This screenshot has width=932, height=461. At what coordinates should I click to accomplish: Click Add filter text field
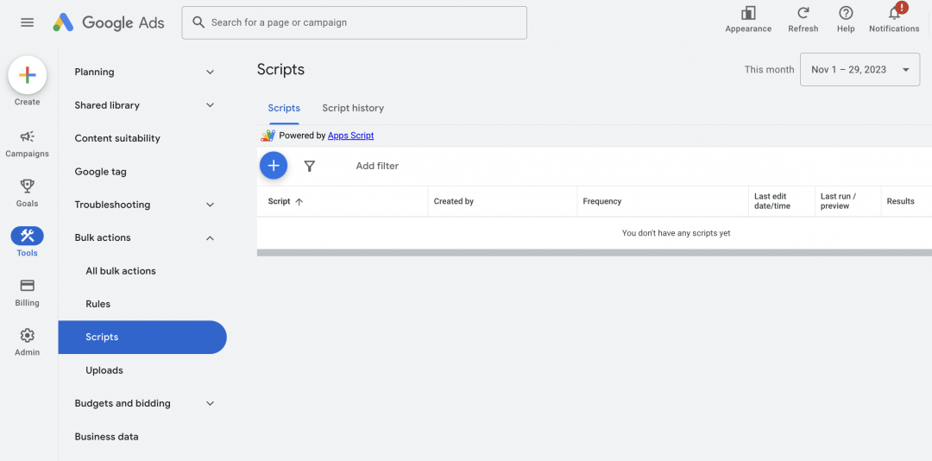(377, 166)
